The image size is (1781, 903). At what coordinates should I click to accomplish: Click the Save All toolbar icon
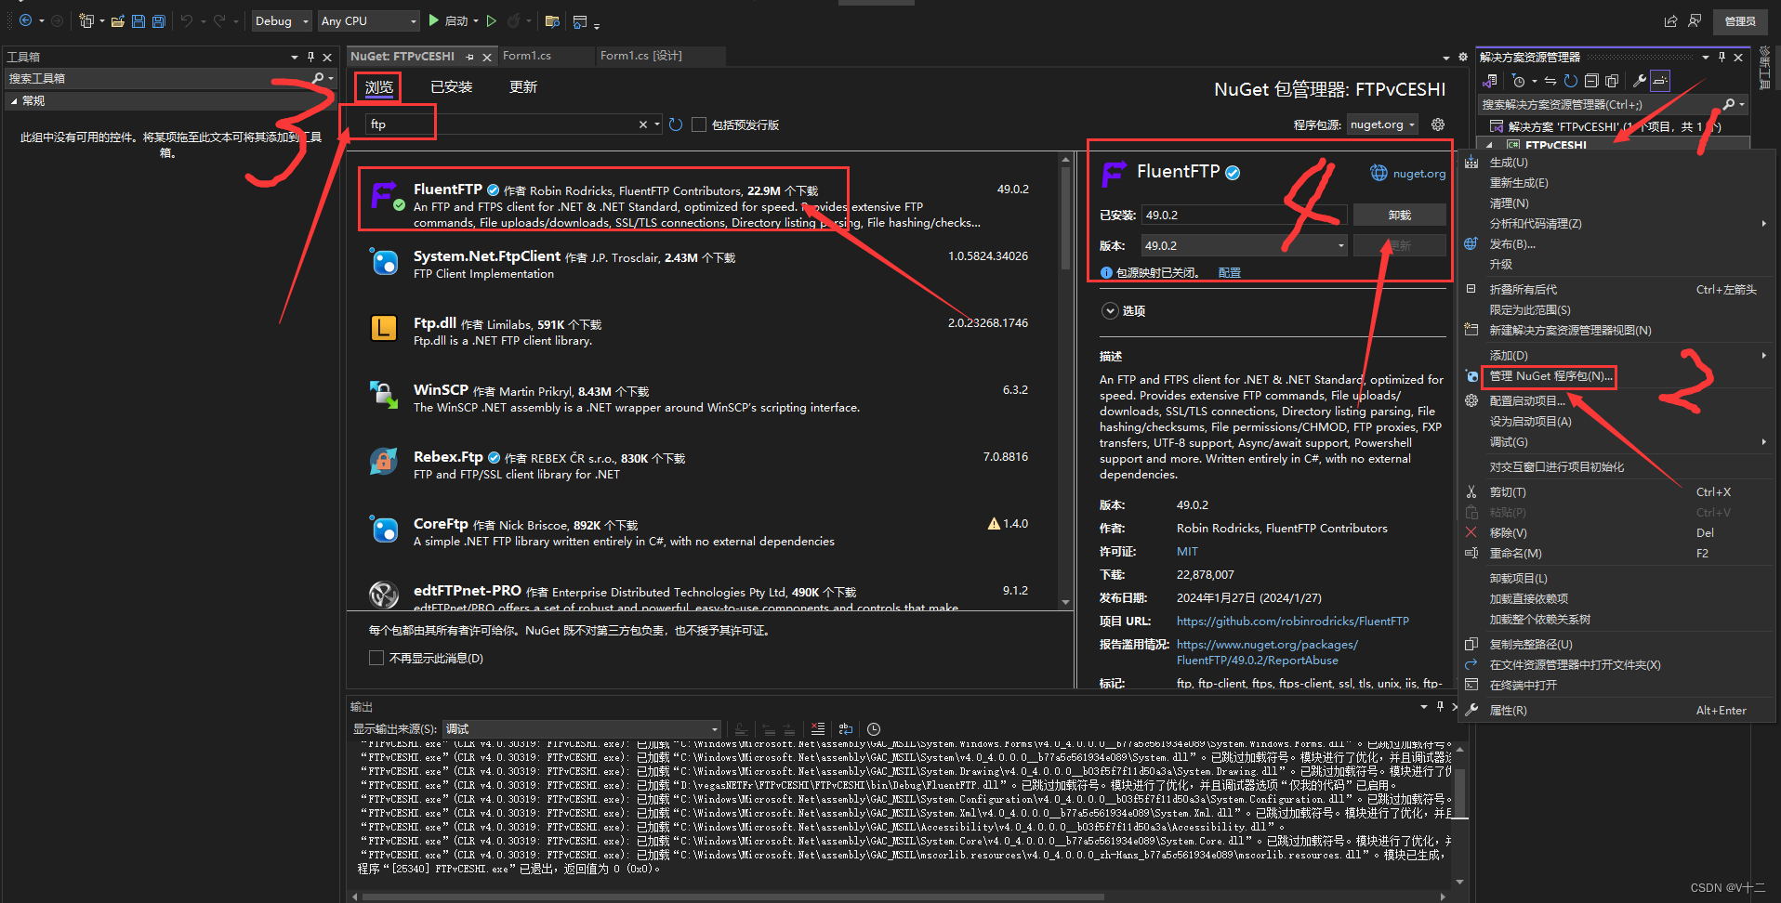158,20
